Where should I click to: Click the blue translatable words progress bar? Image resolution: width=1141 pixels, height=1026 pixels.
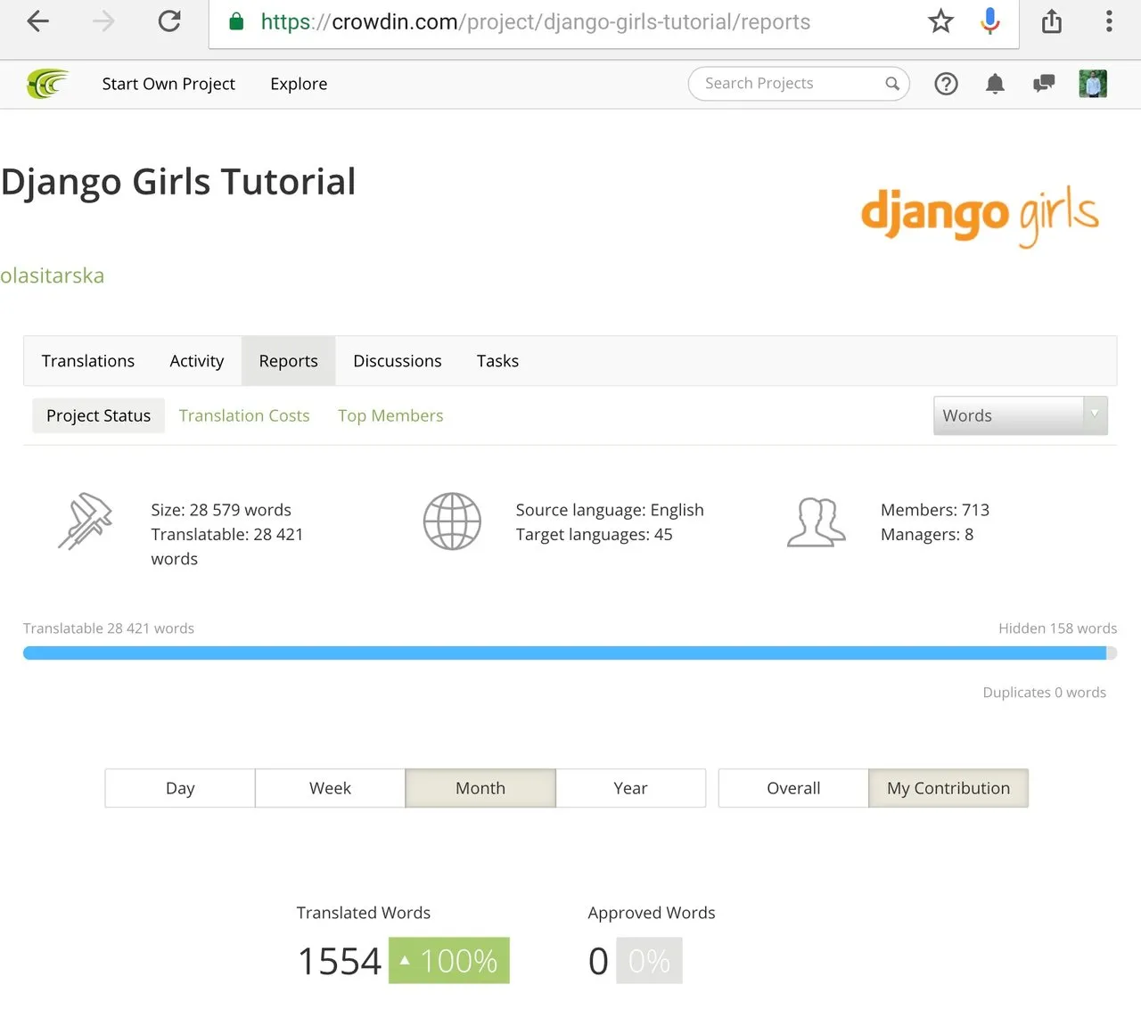click(564, 653)
